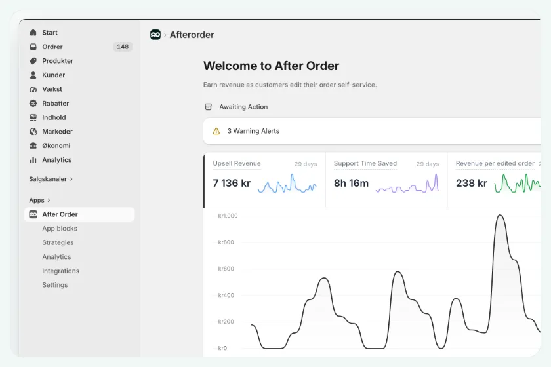
Task: Open App blocks submenu
Action: click(x=60, y=229)
